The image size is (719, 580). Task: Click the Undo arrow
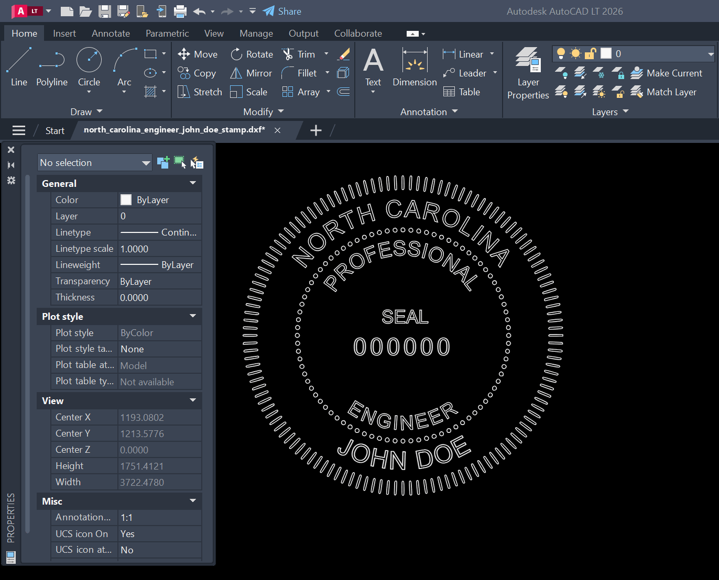pyautogui.click(x=199, y=11)
